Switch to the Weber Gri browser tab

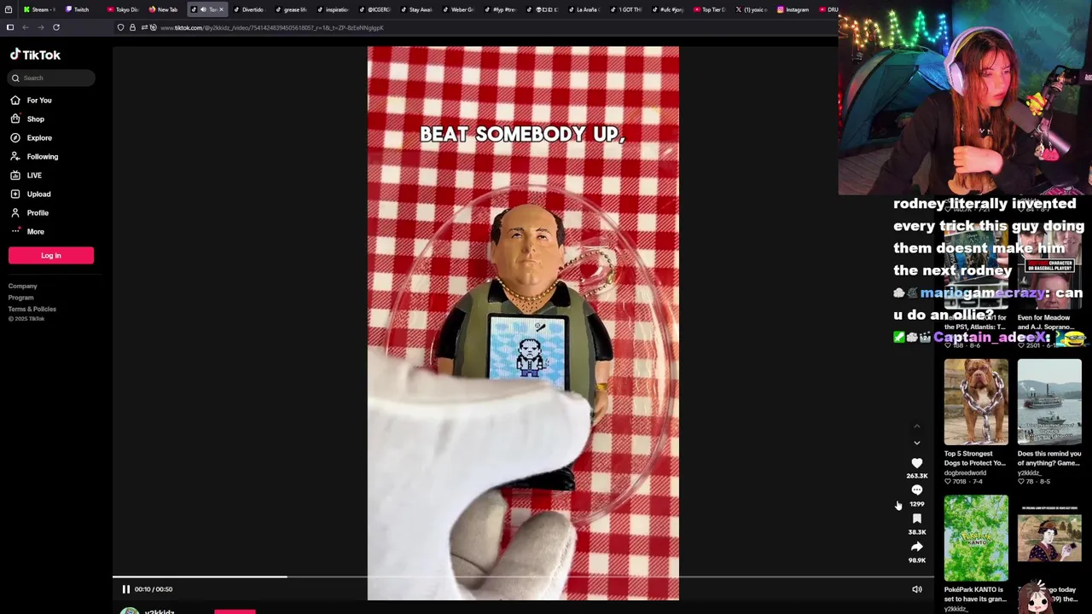pyautogui.click(x=458, y=9)
